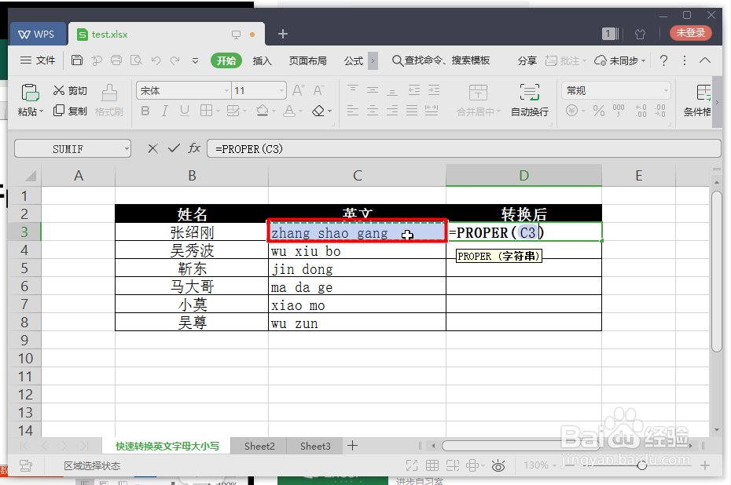Screen dimensions: 731x485
Task: Open help question mark icon
Action: [x=664, y=60]
